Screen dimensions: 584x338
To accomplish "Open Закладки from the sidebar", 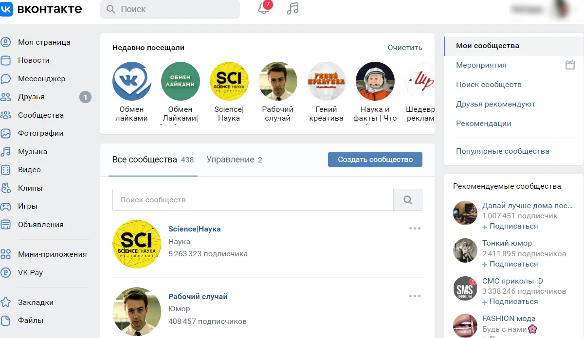I will (36, 302).
